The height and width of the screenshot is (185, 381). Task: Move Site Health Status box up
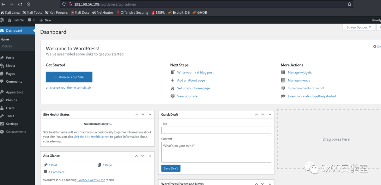tap(137, 115)
